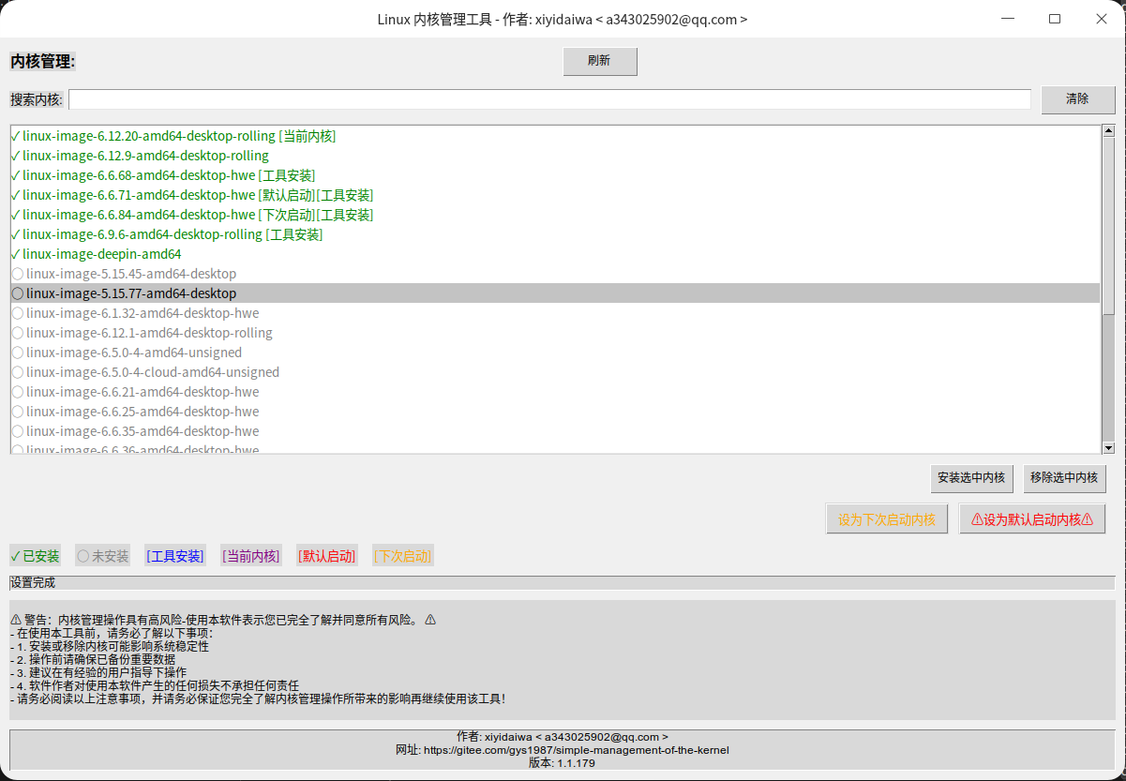This screenshot has width=1126, height=781.
Task: Click the 设置完成 status message
Action: pyautogui.click(x=33, y=583)
